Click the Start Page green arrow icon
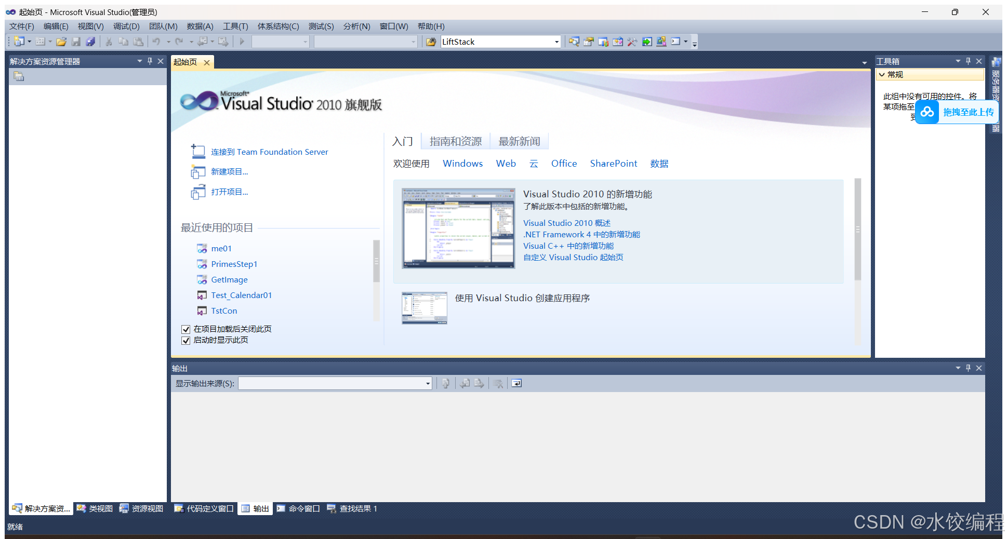The width and height of the screenshot is (1007, 539). click(x=646, y=42)
